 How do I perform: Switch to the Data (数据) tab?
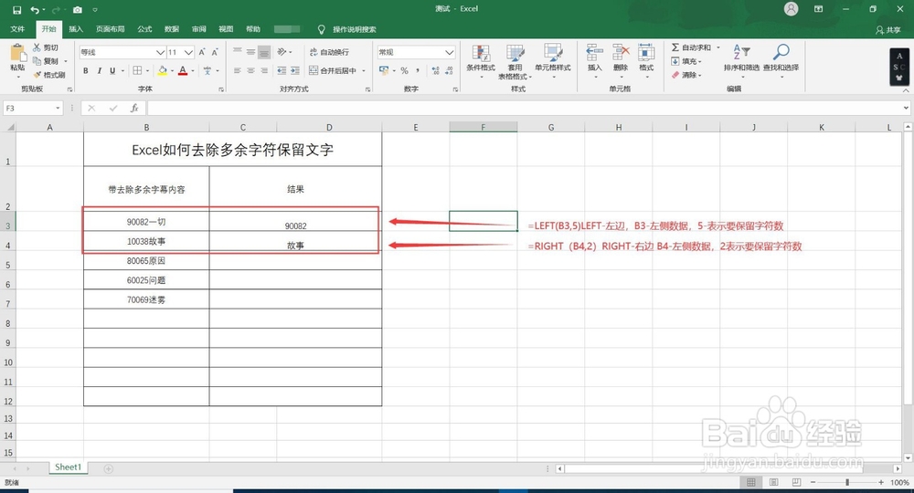172,29
